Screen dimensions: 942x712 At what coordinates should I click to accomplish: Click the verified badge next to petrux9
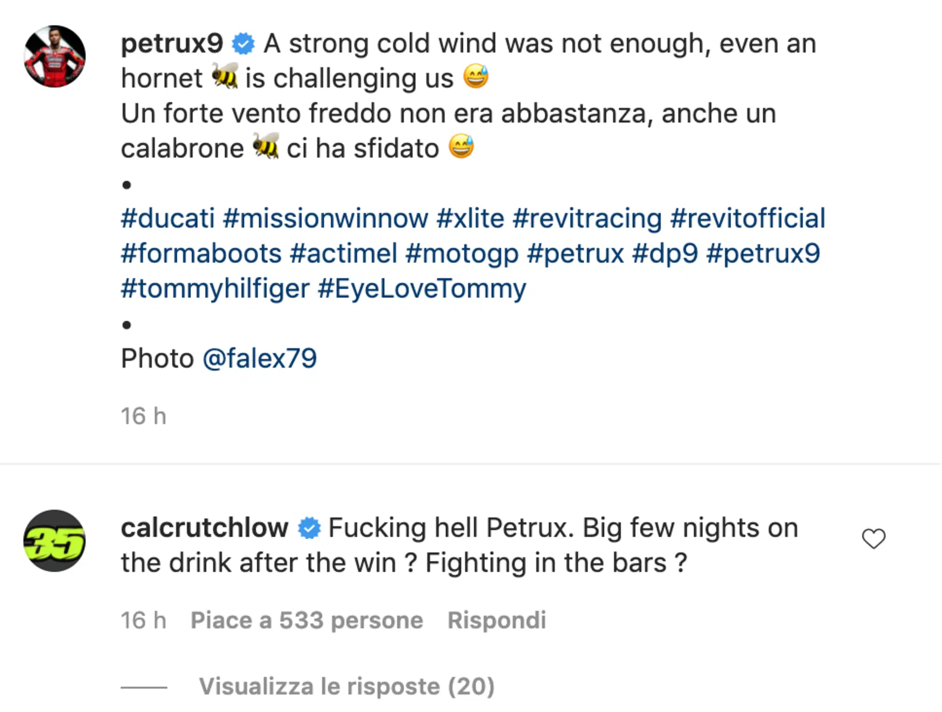pyautogui.click(x=244, y=44)
